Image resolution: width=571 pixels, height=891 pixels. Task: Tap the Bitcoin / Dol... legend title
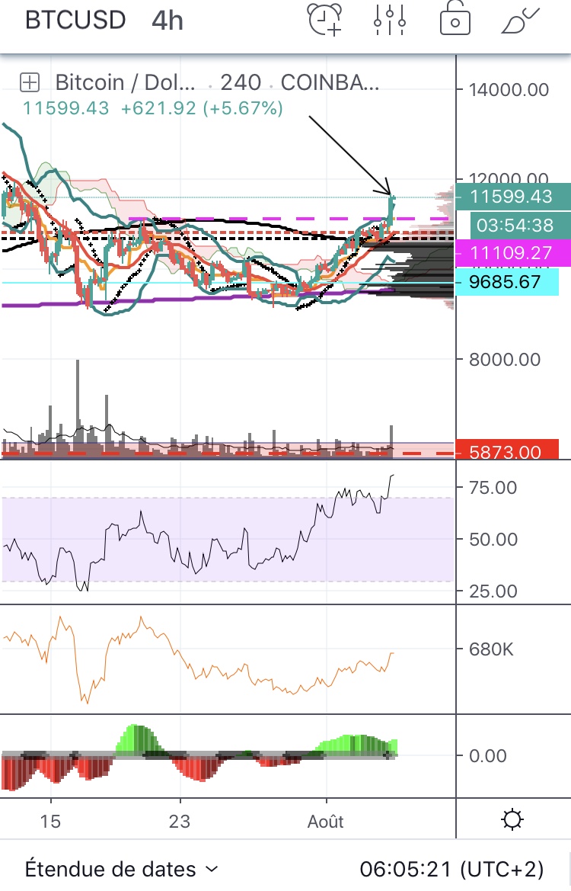point(126,82)
